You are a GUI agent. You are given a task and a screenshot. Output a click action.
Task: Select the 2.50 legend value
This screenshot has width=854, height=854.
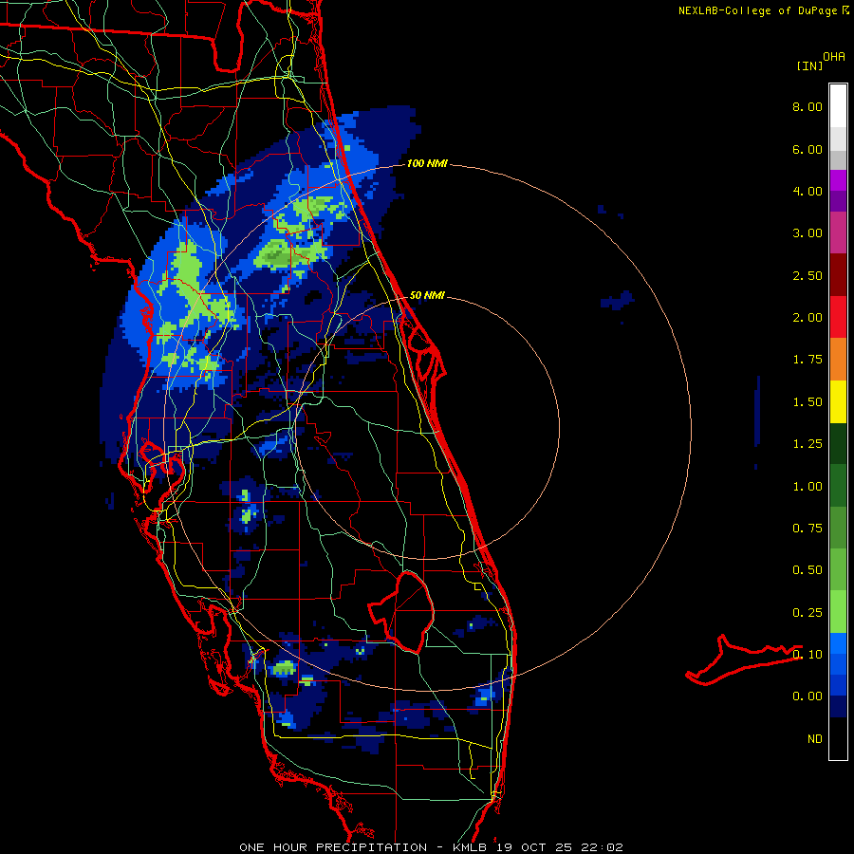click(808, 275)
